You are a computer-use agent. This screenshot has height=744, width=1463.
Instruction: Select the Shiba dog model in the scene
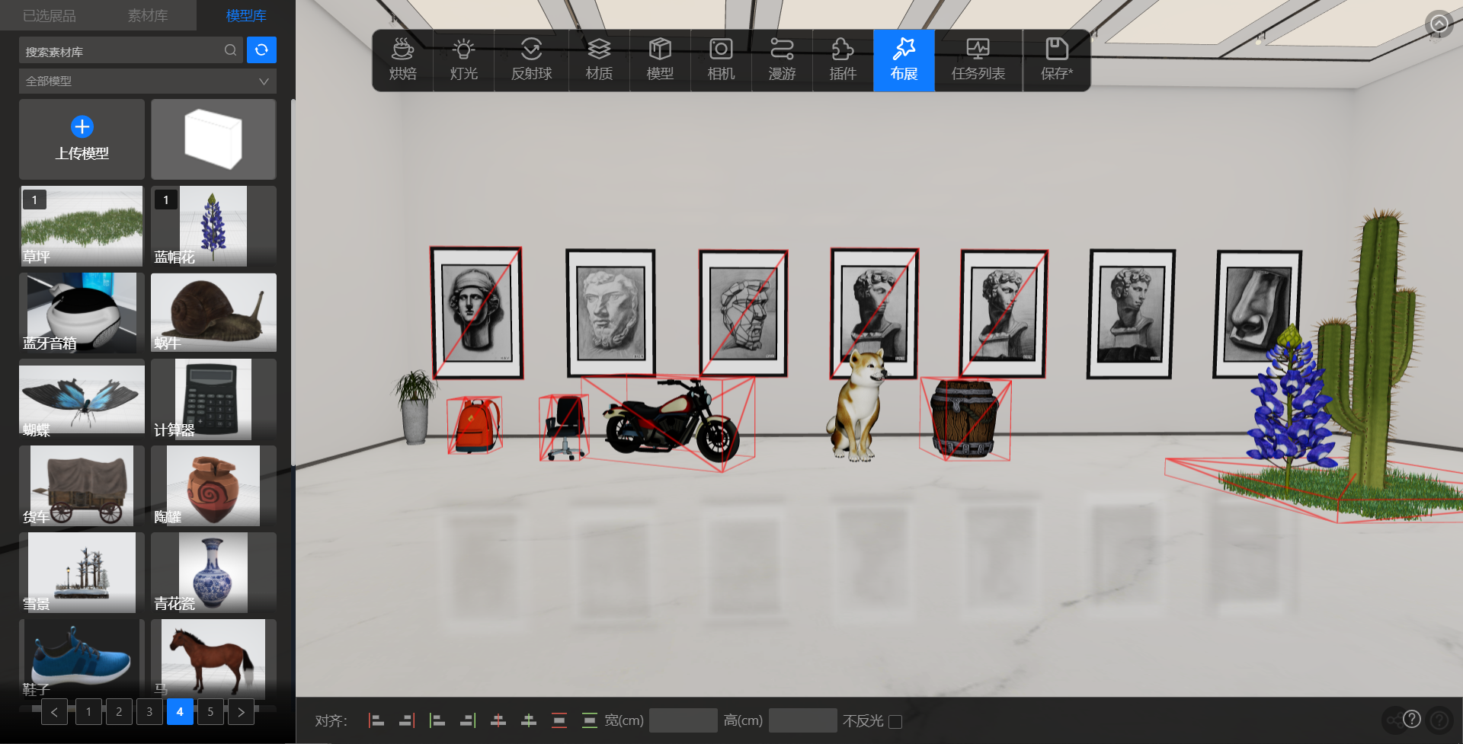pyautogui.click(x=859, y=404)
